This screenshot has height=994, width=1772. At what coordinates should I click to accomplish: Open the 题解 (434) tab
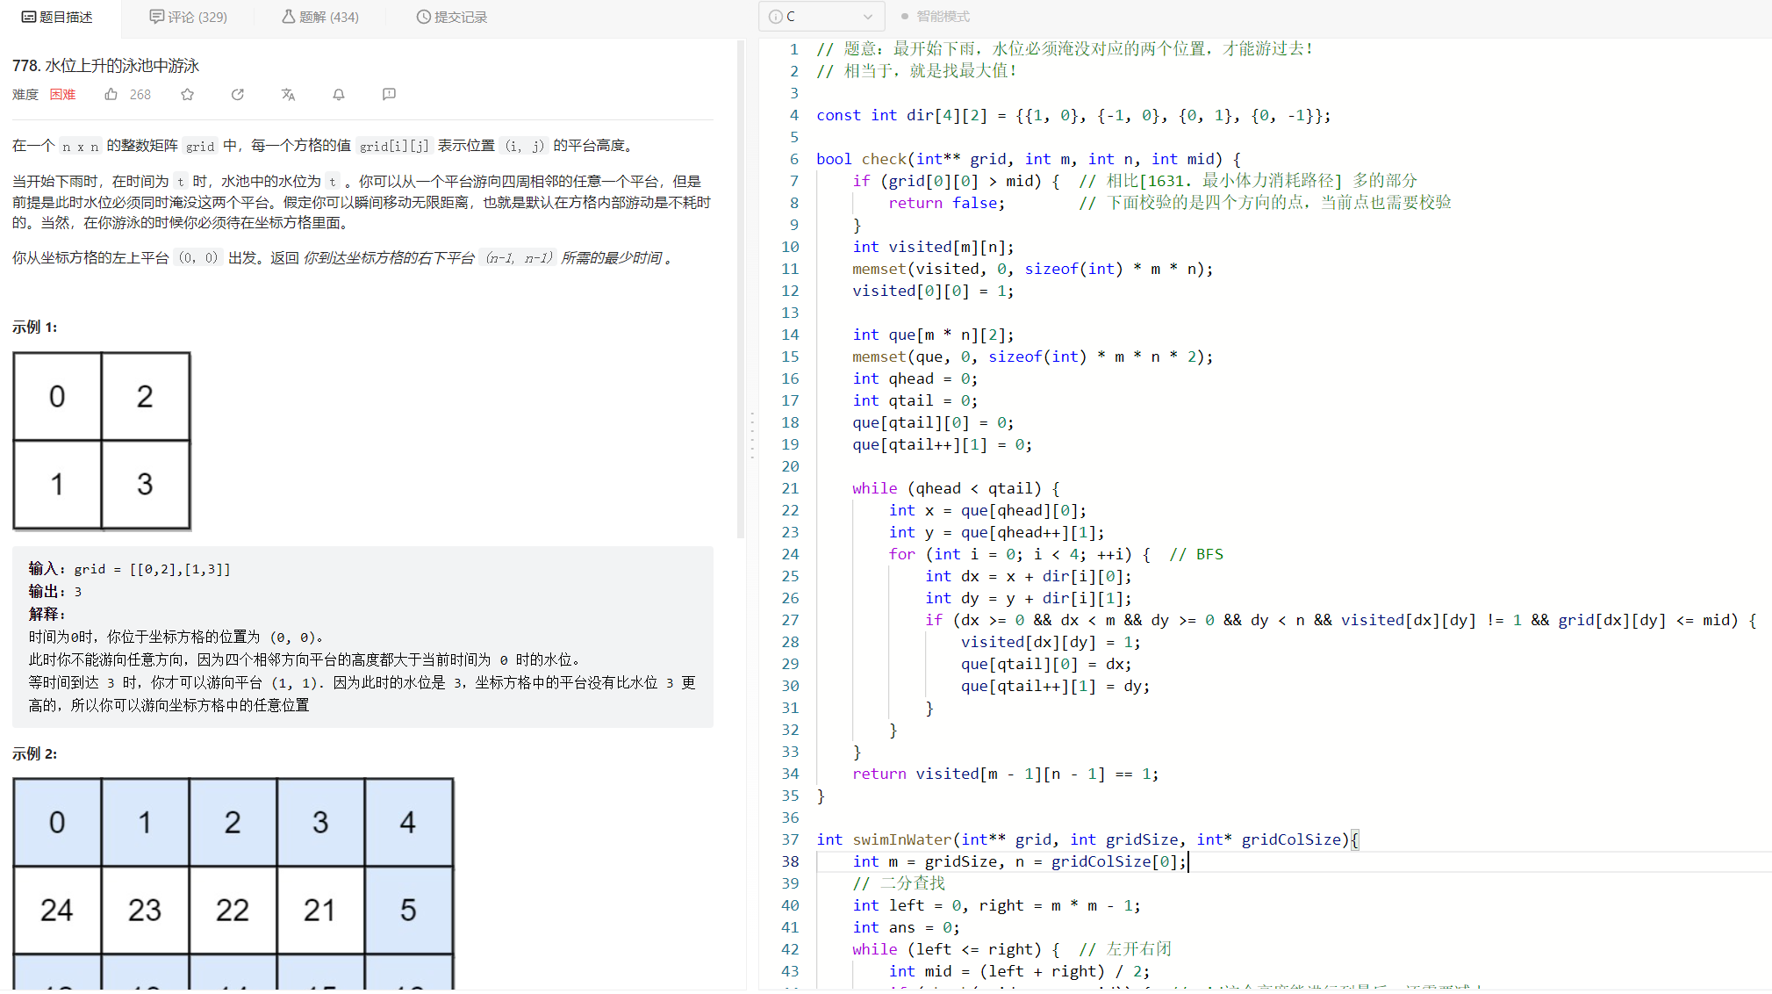point(320,17)
